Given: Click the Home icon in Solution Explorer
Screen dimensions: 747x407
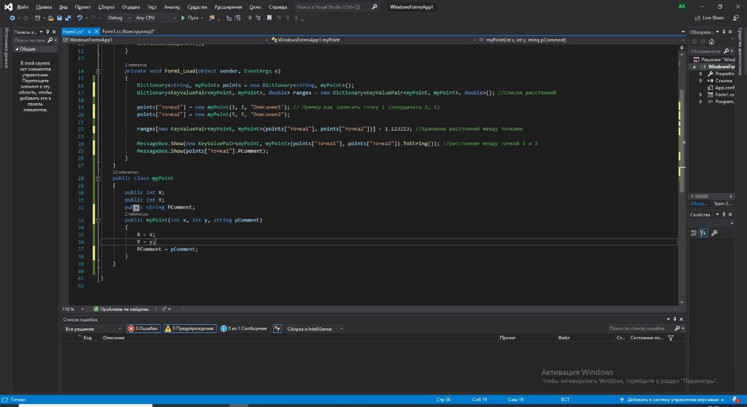Looking at the screenshot, I should (711, 41).
